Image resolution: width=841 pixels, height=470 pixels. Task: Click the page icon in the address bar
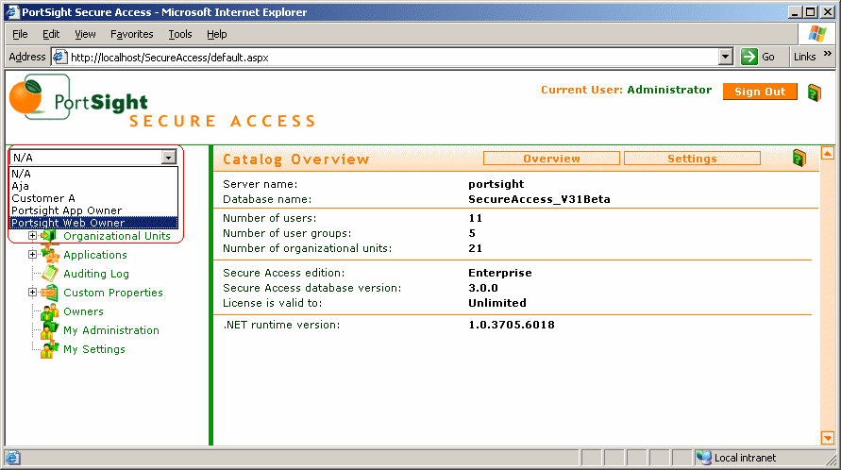[60, 57]
